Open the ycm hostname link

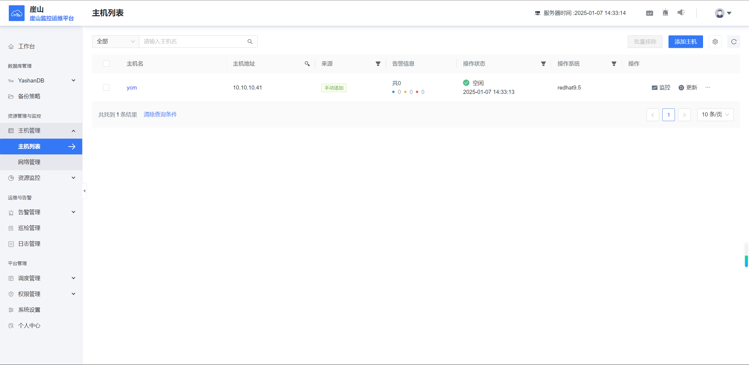pos(132,87)
